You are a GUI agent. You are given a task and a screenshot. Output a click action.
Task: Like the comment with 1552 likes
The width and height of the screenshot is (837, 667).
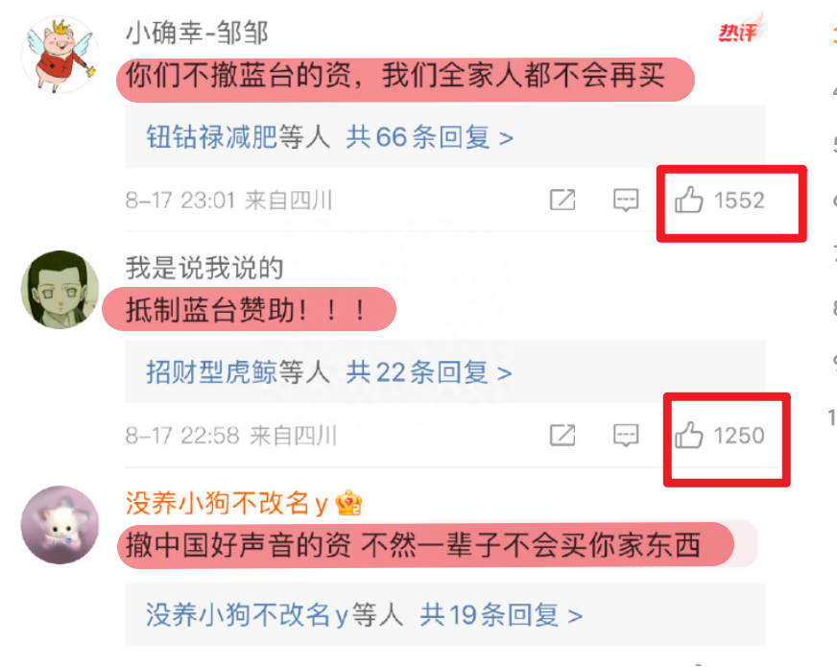click(x=688, y=200)
